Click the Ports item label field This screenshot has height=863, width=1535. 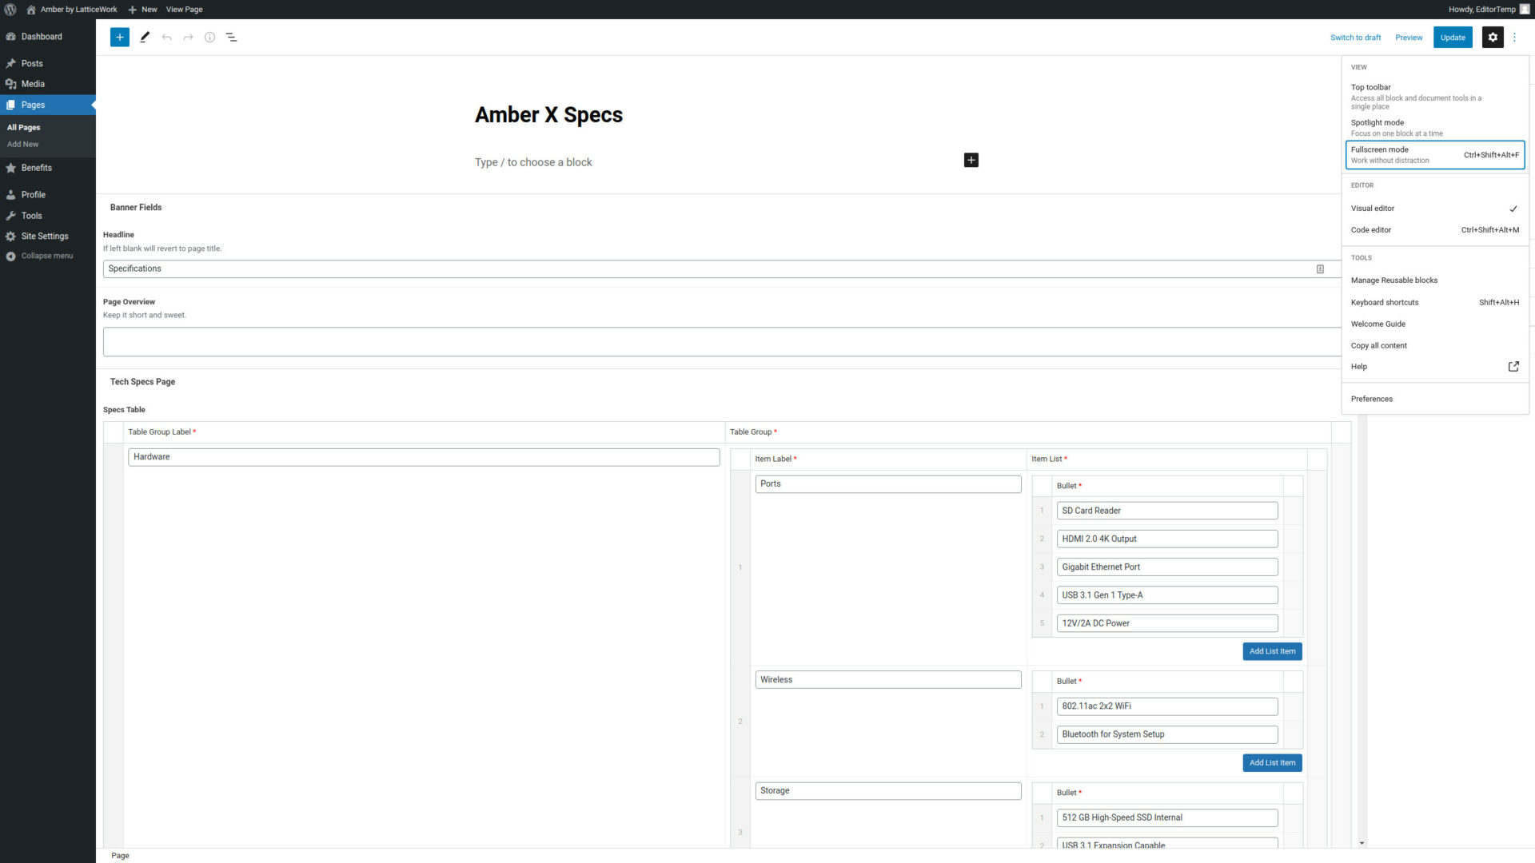[888, 484]
